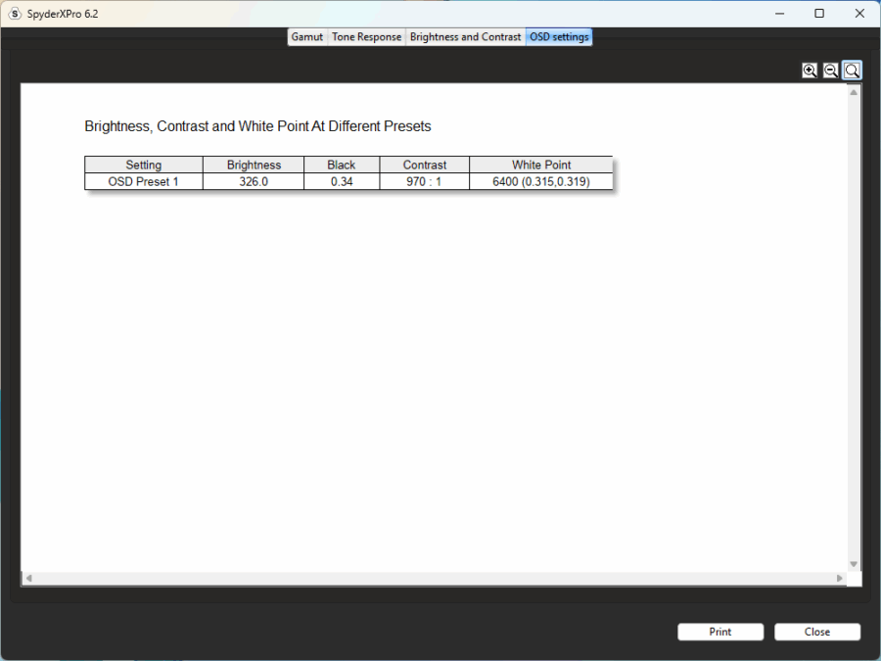881x661 pixels.
Task: Click the zoom in magnifier icon
Action: (x=810, y=71)
